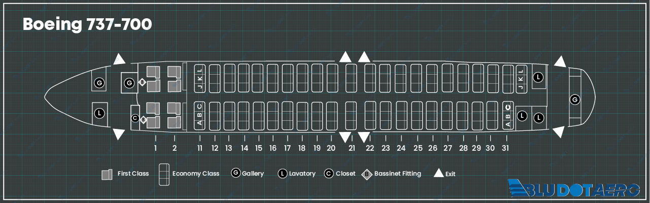Screen dimensions: 650x203
Task: Select the First Class legend seat swatch
Action: (x=107, y=174)
